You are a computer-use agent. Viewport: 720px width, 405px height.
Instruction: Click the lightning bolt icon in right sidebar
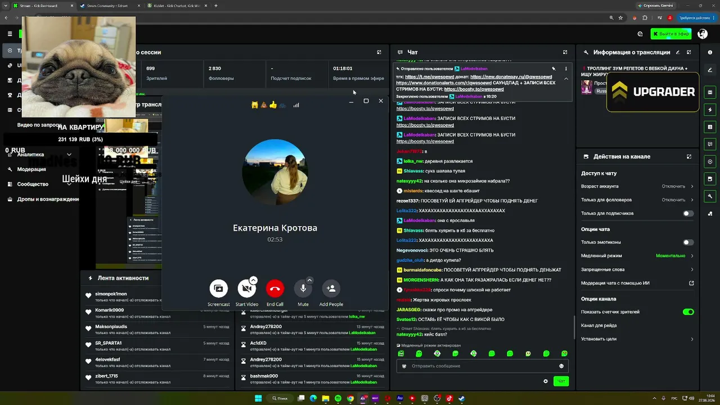point(710,110)
